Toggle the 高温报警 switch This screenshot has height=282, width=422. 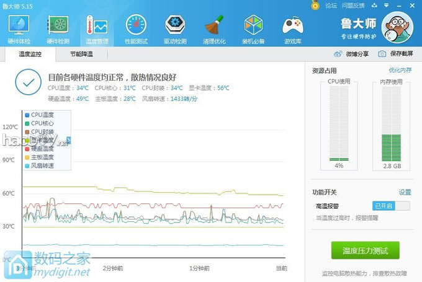[x=391, y=205]
